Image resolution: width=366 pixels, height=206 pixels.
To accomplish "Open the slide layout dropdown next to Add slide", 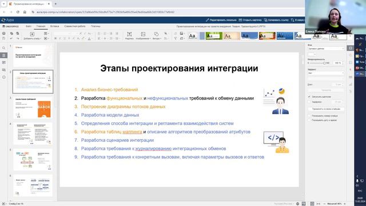I will 46,34.
